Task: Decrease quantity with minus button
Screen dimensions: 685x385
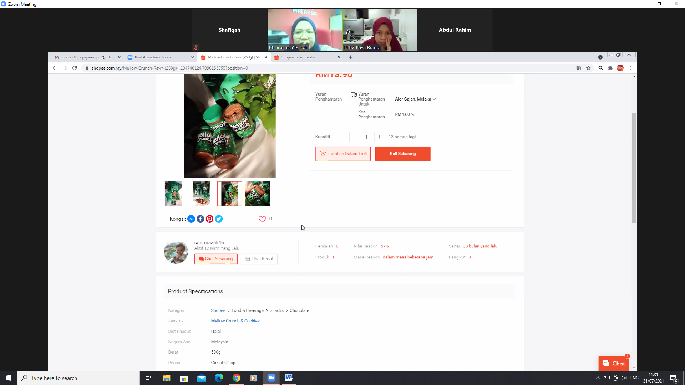Action: tap(354, 137)
